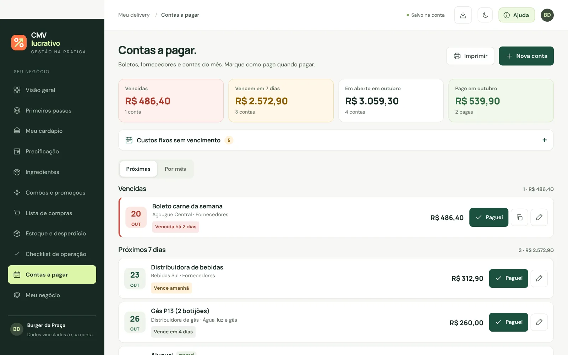This screenshot has width=568, height=355.
Task: Click the Salvo na conta status
Action: [425, 15]
